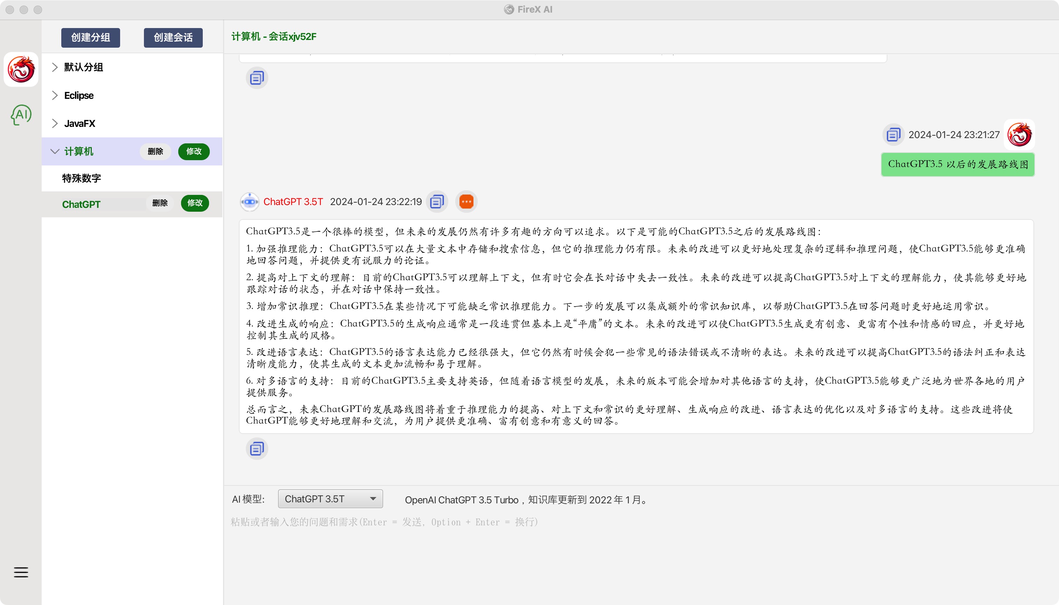This screenshot has height=605, width=1059.
Task: Click the green user message bubble
Action: (x=958, y=164)
